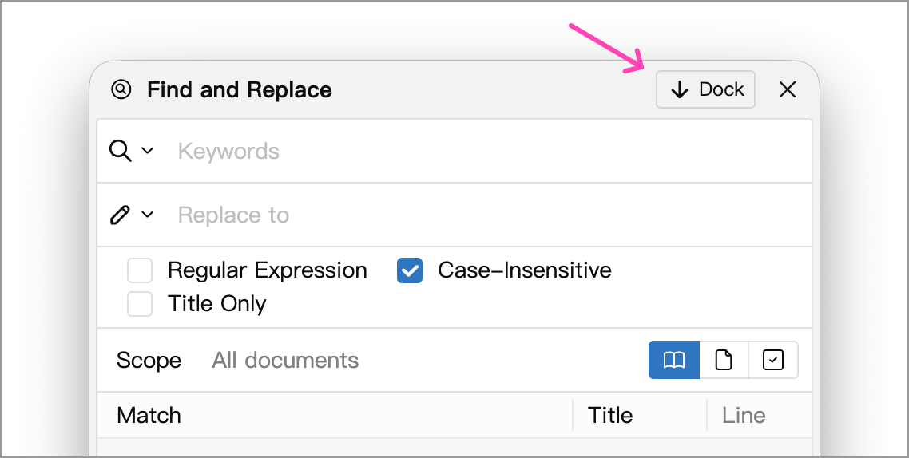
Task: Close the Find and Replace window
Action: (x=788, y=89)
